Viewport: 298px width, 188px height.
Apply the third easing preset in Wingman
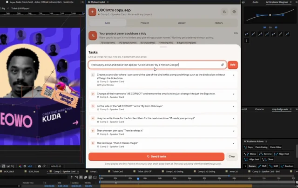click(x=260, y=34)
